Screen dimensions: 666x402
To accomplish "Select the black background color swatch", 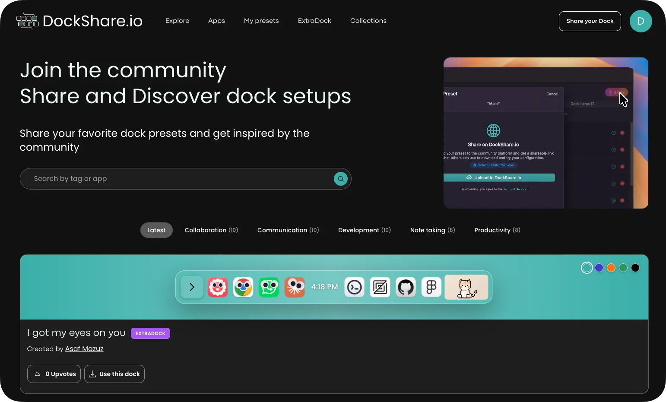I will coord(635,268).
